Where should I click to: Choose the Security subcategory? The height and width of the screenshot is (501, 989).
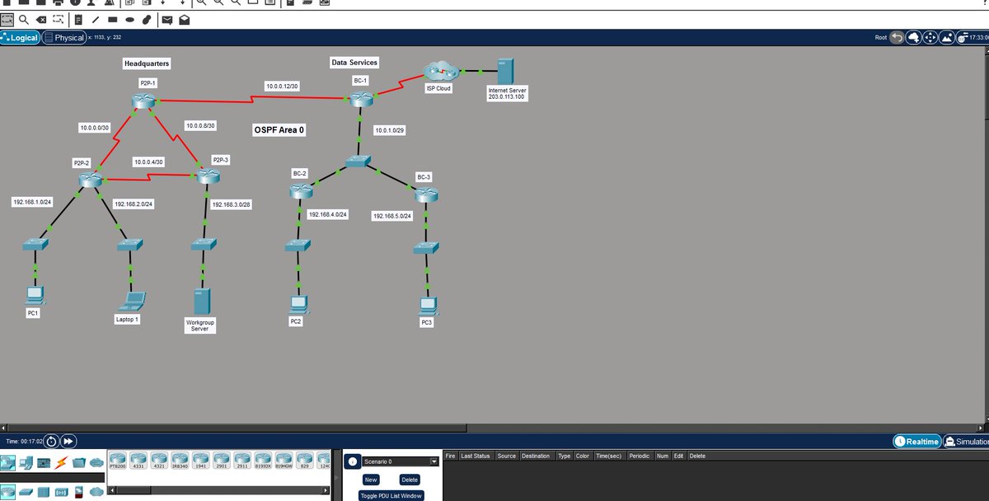click(79, 492)
